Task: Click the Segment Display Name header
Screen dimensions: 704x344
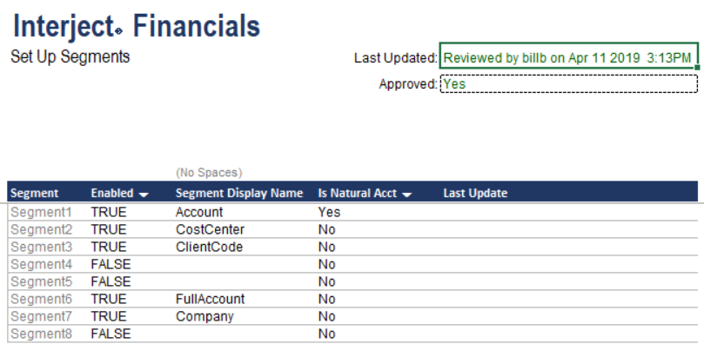Action: click(239, 193)
